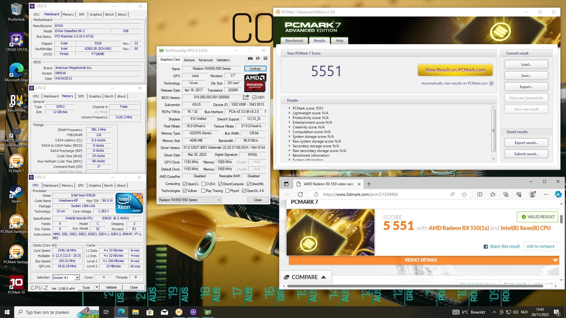Switch to the Benchmark tab in PCMark 7
This screenshot has width=566, height=318.
pos(294,41)
